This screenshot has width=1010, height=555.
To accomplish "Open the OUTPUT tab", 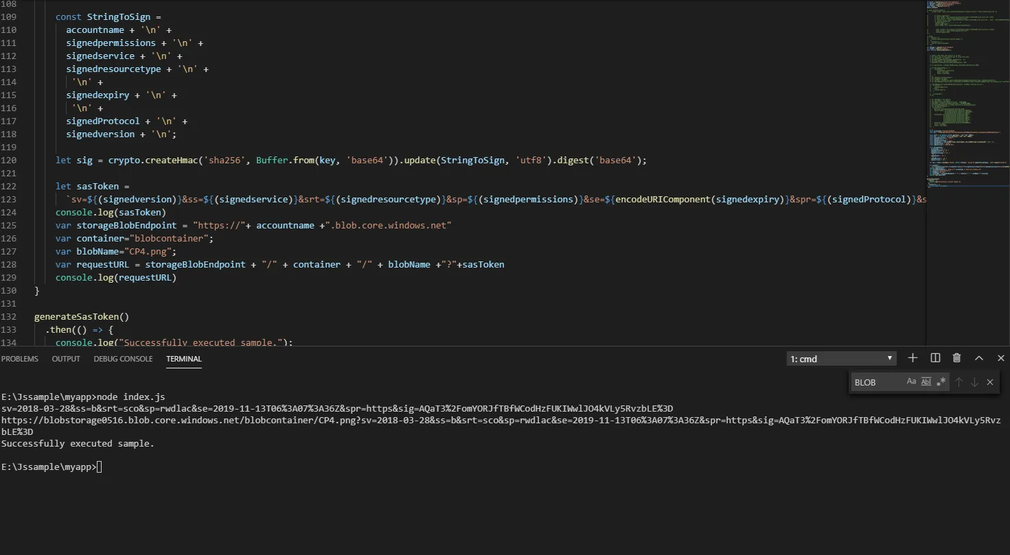I will click(x=66, y=359).
